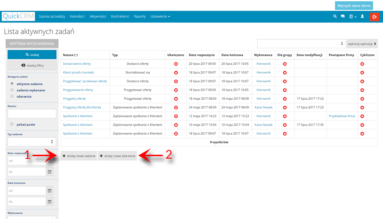Open calendar picker for Data końcowa 'do' field

49,201
